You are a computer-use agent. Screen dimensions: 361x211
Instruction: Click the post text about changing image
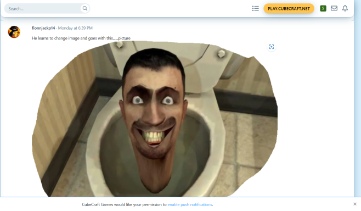pos(81,38)
